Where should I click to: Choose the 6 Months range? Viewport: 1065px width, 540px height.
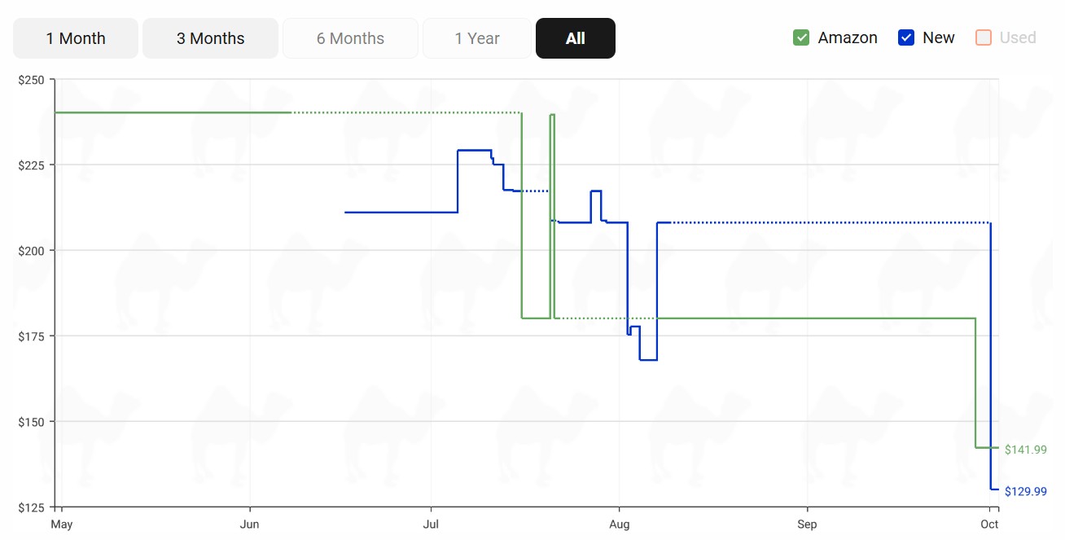click(x=350, y=38)
